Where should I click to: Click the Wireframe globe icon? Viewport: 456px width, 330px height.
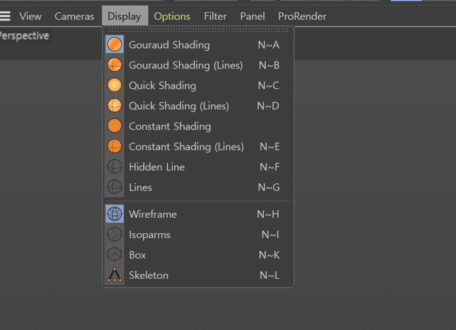point(114,214)
